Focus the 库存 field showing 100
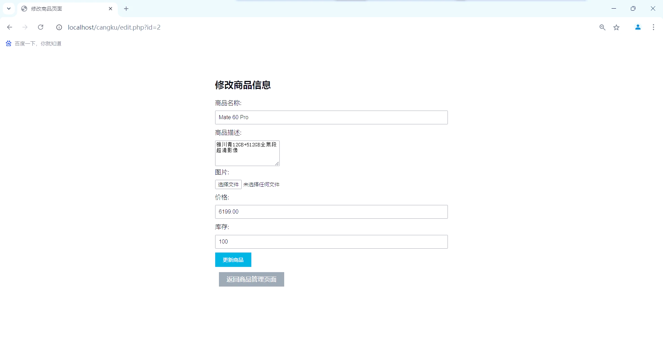This screenshot has width=663, height=341. coord(331,242)
